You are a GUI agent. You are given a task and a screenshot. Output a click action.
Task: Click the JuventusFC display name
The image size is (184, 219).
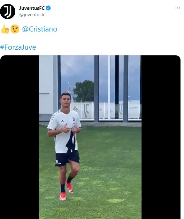[x=32, y=8]
